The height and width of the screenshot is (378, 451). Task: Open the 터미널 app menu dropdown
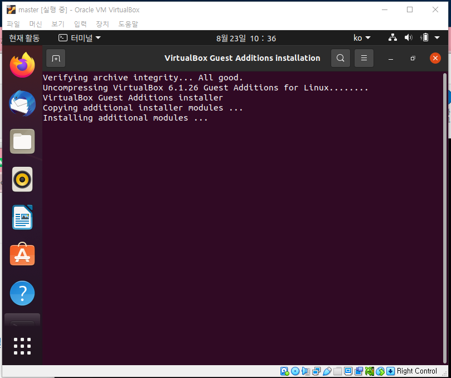(x=80, y=38)
